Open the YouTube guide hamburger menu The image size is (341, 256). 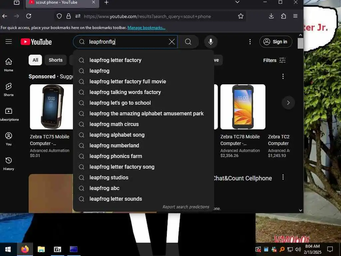[x=8, y=42]
